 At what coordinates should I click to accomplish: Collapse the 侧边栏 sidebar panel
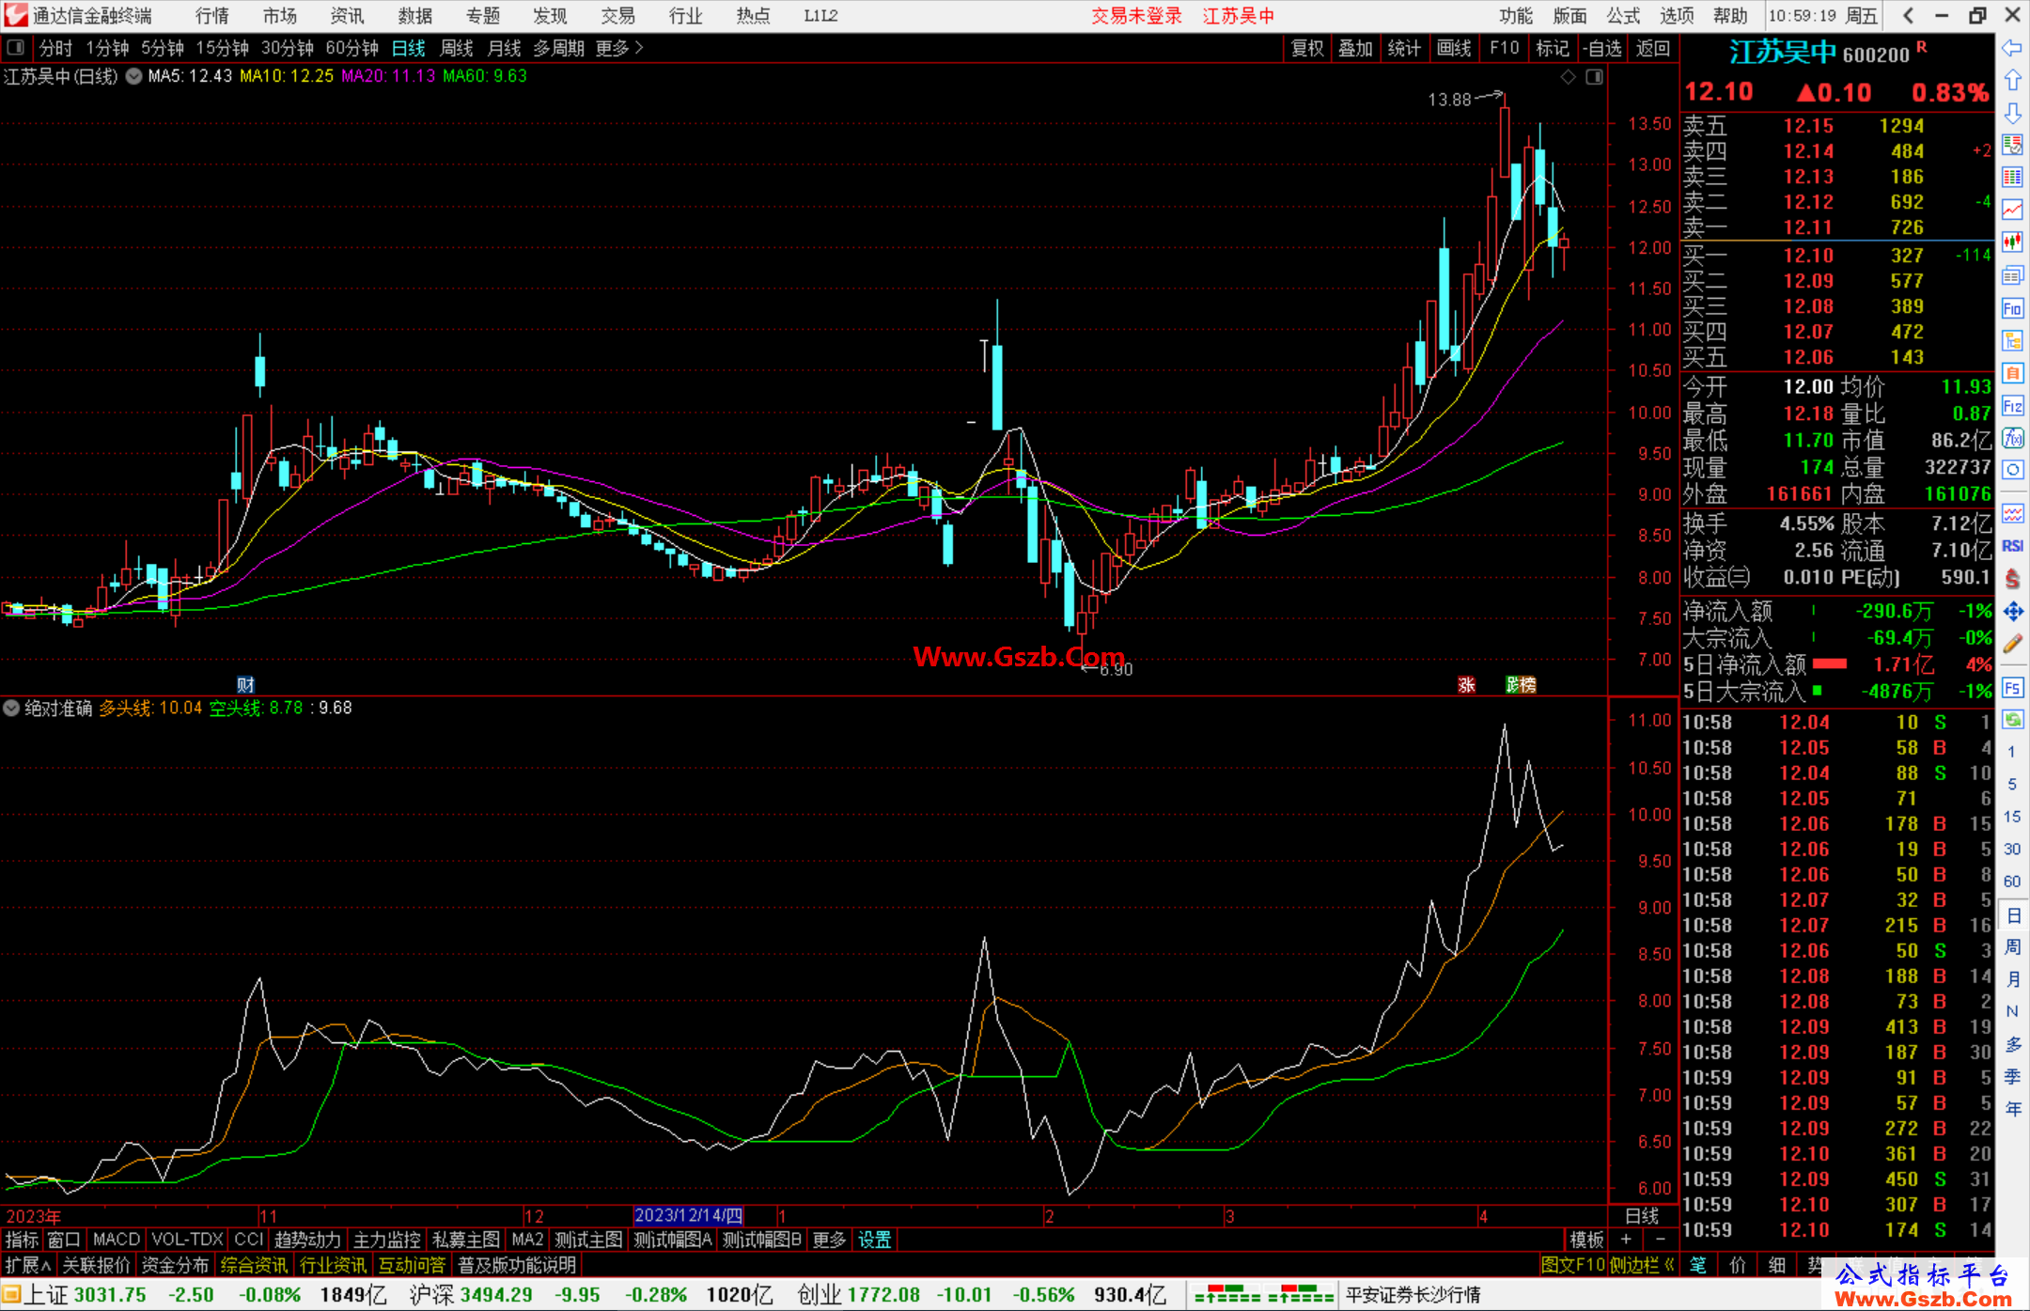1642,1265
